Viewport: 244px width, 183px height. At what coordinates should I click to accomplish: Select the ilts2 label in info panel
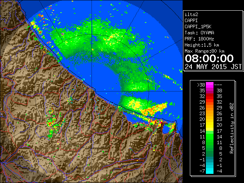[x=191, y=14]
